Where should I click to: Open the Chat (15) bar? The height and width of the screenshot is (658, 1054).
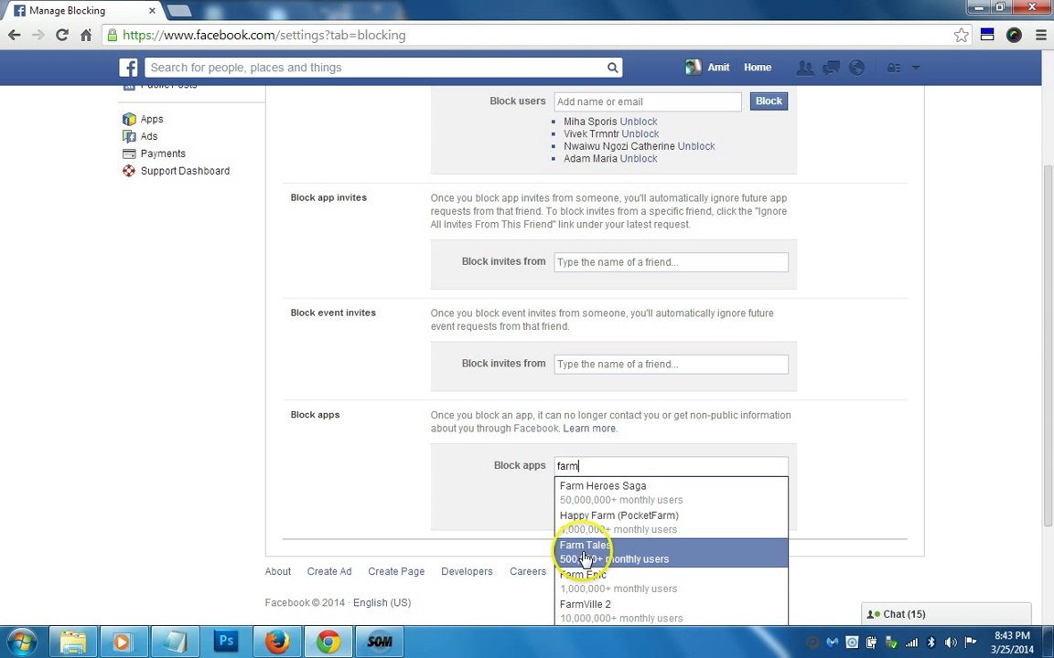coord(946,614)
